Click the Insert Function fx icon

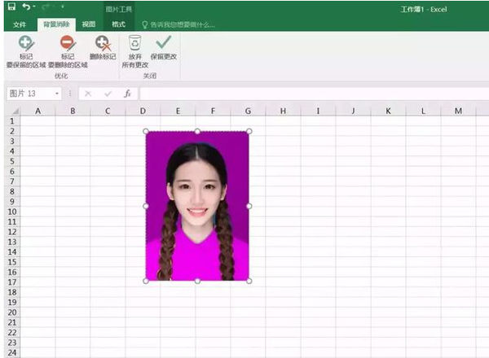point(127,94)
